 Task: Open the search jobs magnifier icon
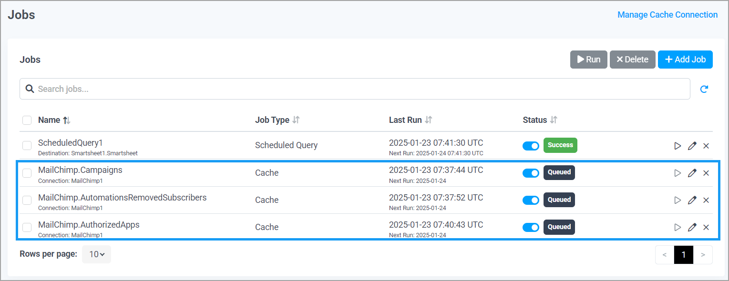click(30, 89)
